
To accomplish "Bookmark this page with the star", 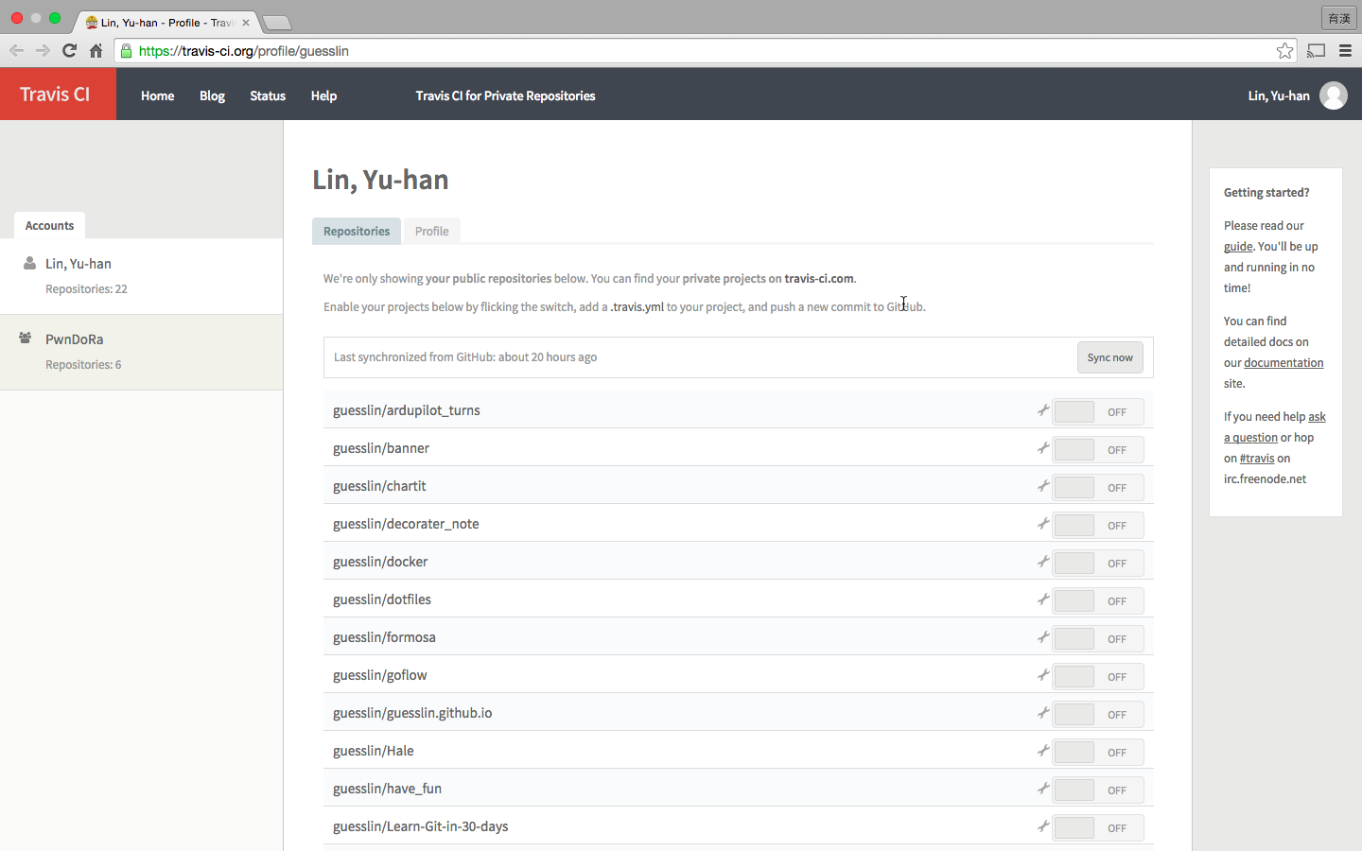I will tap(1284, 51).
